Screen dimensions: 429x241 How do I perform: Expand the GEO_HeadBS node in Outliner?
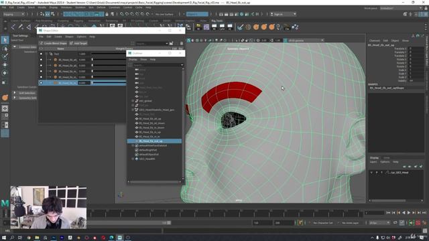133,159
